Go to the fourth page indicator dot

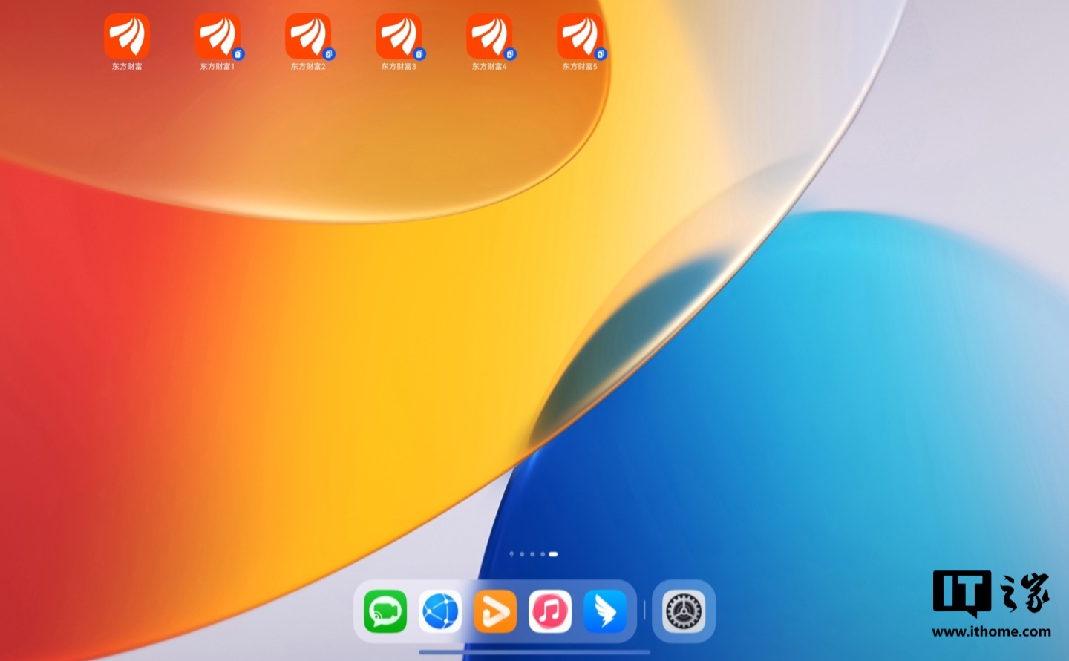point(543,554)
